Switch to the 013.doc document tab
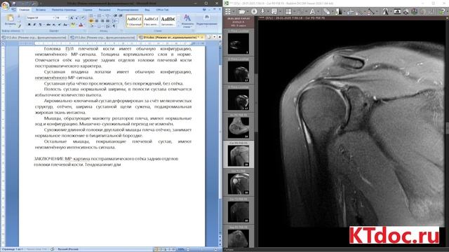This screenshot has height=252, width=449. coord(102,37)
